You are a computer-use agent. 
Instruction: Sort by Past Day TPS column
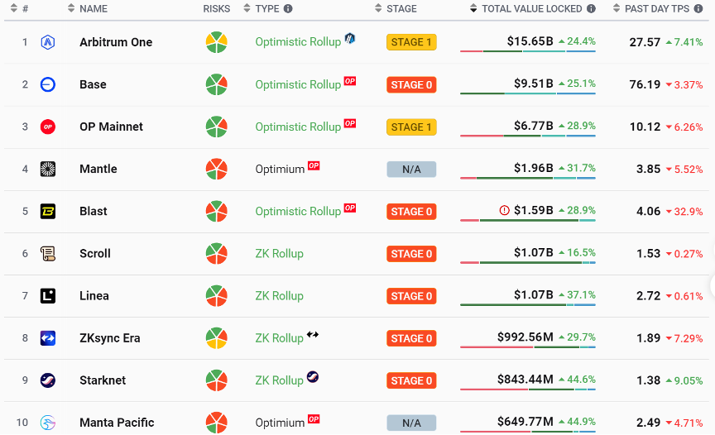click(656, 8)
